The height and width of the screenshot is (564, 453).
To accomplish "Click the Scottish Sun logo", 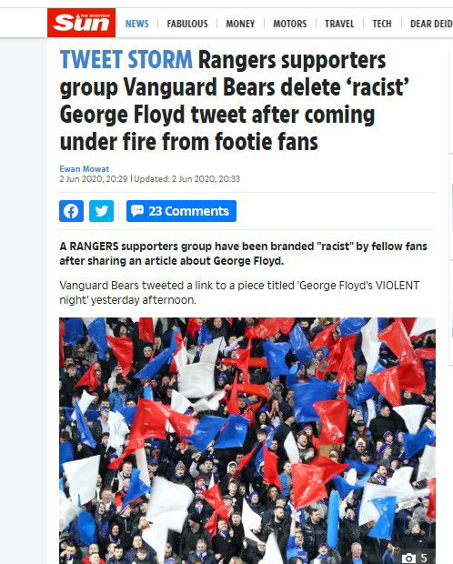I will [81, 23].
